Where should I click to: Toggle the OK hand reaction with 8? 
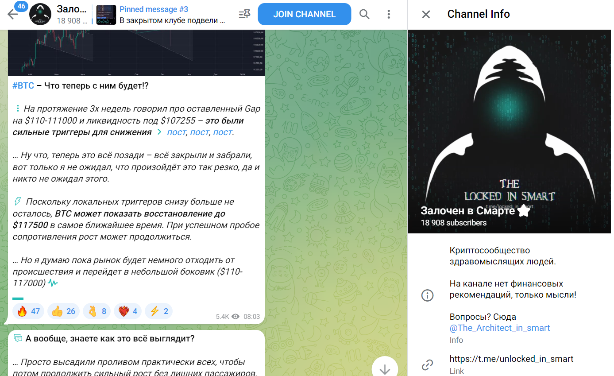coord(97,311)
